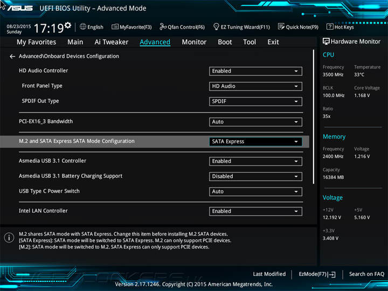Click memory capacity 16384 MB
The image size is (388, 291).
coord(334,177)
